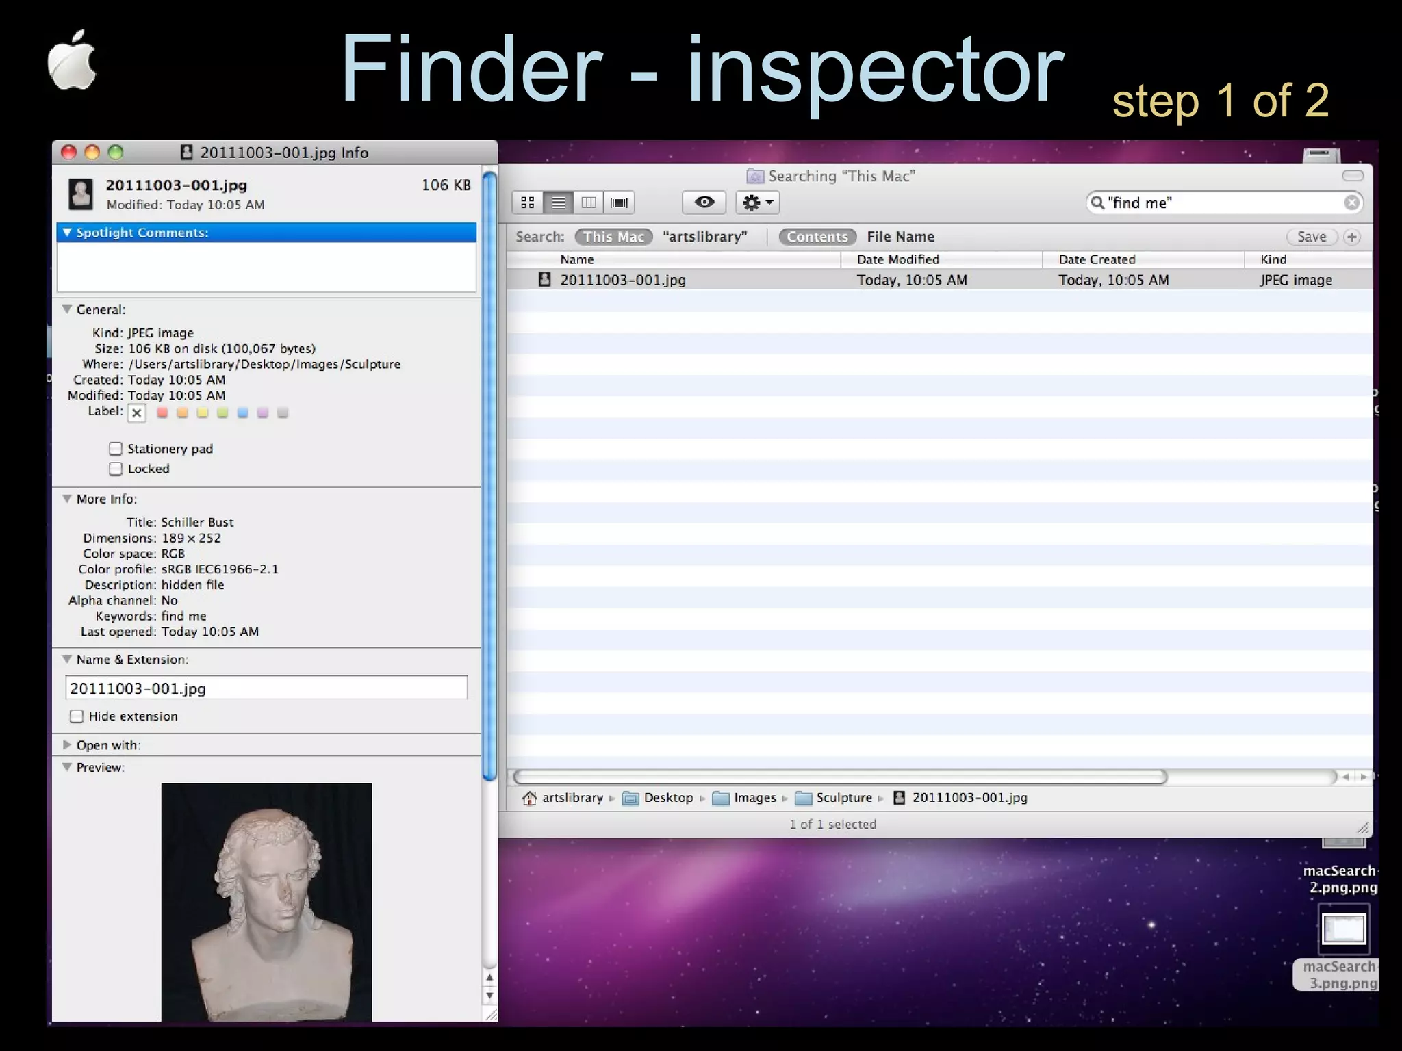
Task: Collapse the More Info section
Action: 67,499
